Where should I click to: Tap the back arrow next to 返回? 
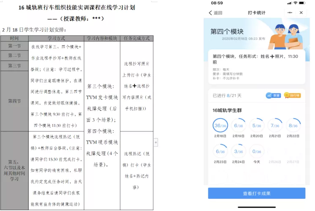point(210,13)
